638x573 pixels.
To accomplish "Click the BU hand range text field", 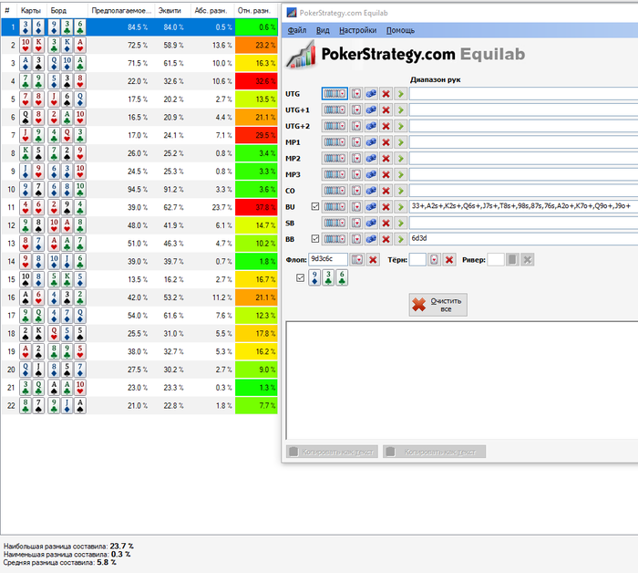I will click(523, 206).
